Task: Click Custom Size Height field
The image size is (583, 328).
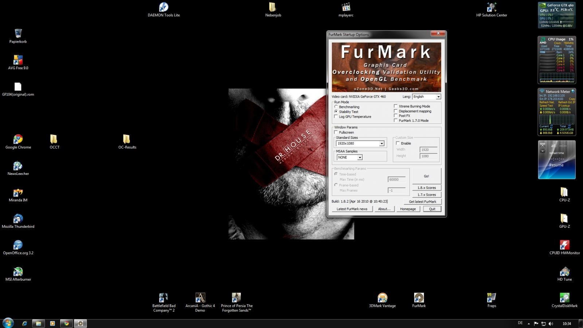Action: pos(429,156)
